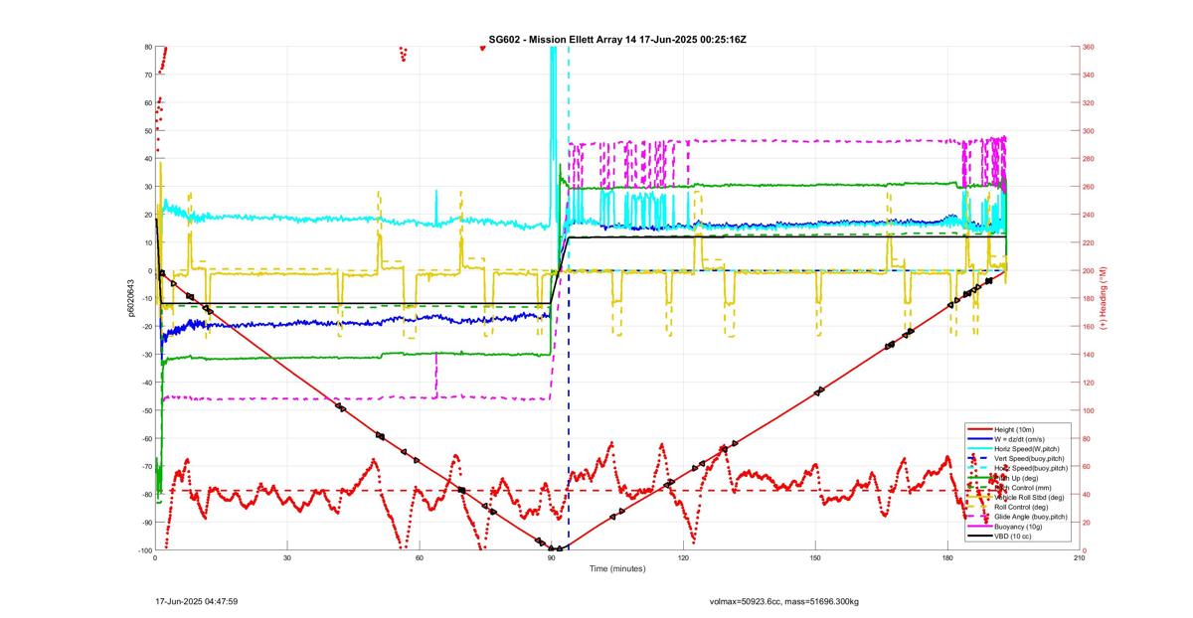Select the 'Glide Angle (buoy,pitch)' legend entry
The height and width of the screenshot is (618, 1193).
(x=1031, y=517)
